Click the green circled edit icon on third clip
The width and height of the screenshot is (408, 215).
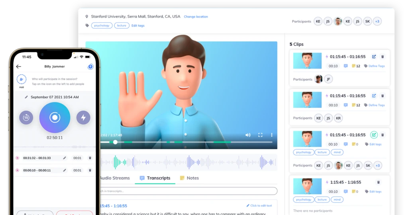pyautogui.click(x=374, y=135)
